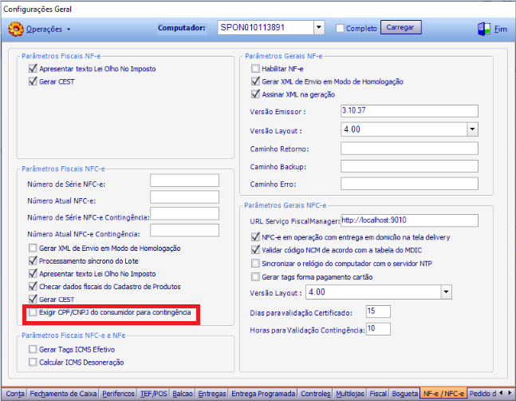Viewport: 516px width, 401px height.
Task: Open the NFC-e Versão Layout dropdown
Action: coord(447,292)
